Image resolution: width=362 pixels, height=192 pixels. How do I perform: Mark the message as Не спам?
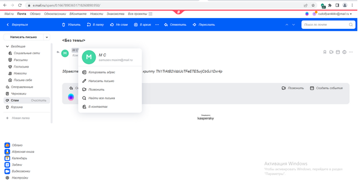pyautogui.click(x=119, y=25)
